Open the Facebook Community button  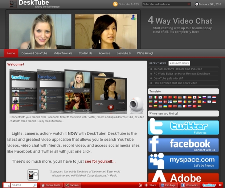click(x=190, y=185)
